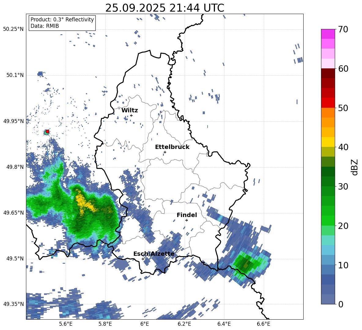Click the lowest slate-blue colorbar segment at 0
Image resolution: width=362 pixels, height=330 pixels.
pos(328,299)
